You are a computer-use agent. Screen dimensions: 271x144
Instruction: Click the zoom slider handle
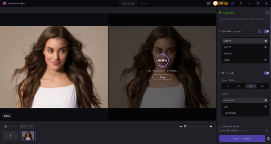185,126
